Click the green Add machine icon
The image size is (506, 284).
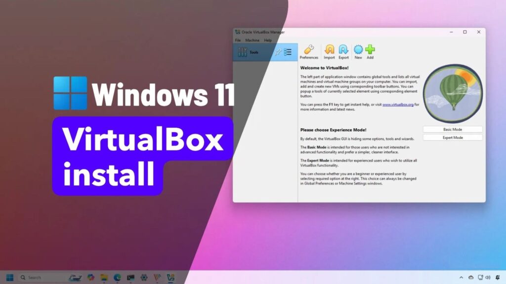(x=370, y=51)
